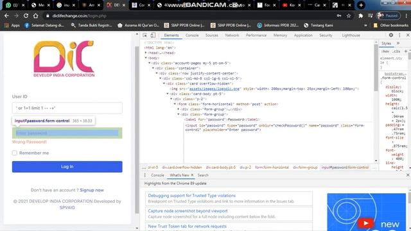This screenshot has width=411, height=231.
Task: Select form.form-horizontal in breadcrumb bar
Action: pyautogui.click(x=272, y=167)
